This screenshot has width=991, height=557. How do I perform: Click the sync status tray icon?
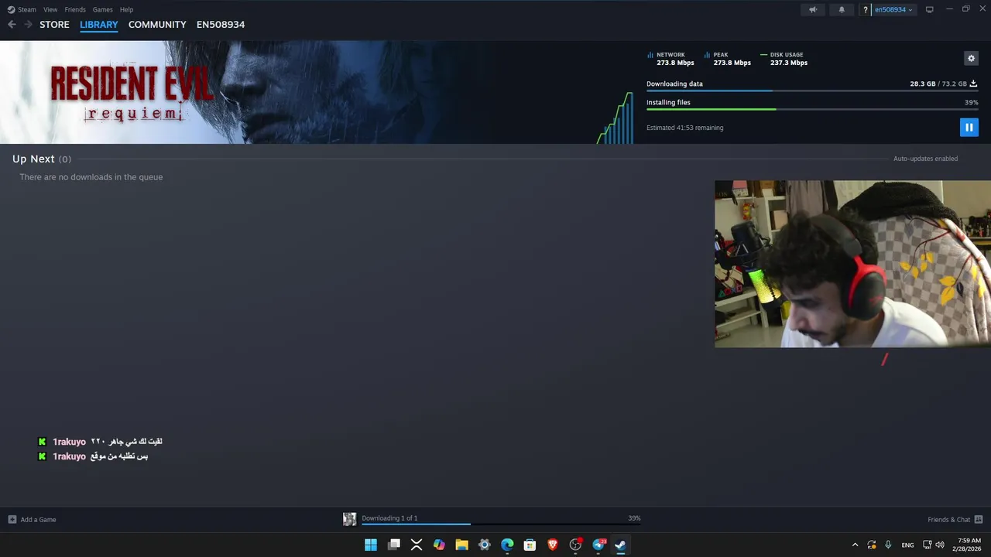click(x=872, y=545)
